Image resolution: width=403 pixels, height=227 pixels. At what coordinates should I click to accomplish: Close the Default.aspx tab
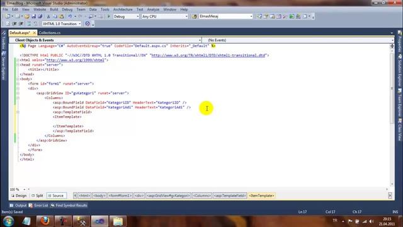click(34, 33)
